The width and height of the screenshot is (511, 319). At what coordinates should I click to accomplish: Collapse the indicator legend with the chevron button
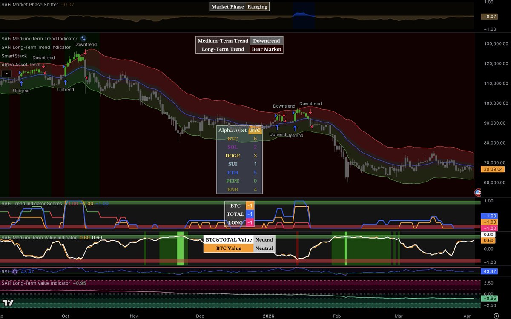[7, 74]
